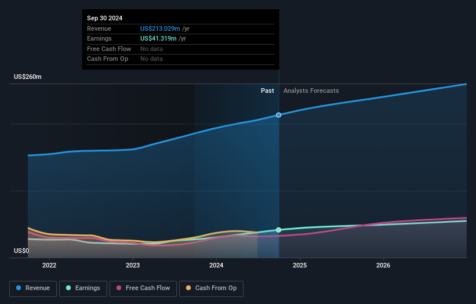The width and height of the screenshot is (476, 304).
Task: Toggle the Revenue legend series
Action: coord(33,288)
